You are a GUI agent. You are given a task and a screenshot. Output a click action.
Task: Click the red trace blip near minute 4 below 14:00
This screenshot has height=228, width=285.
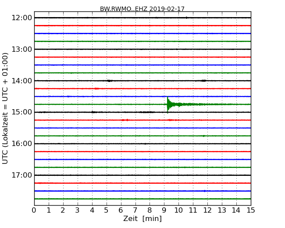coord(97,89)
